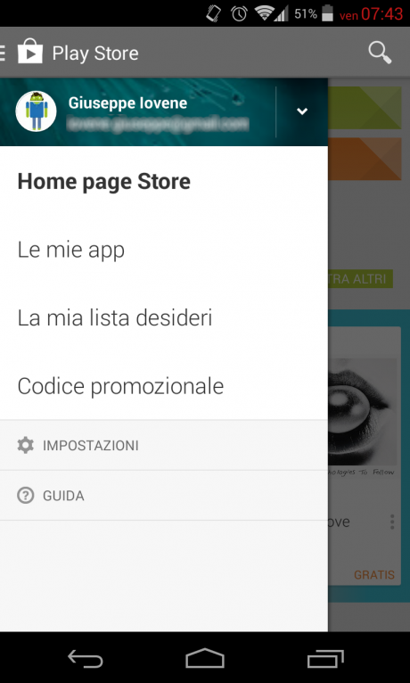Open search with the magnifying glass icon
The width and height of the screenshot is (410, 683).
click(380, 53)
